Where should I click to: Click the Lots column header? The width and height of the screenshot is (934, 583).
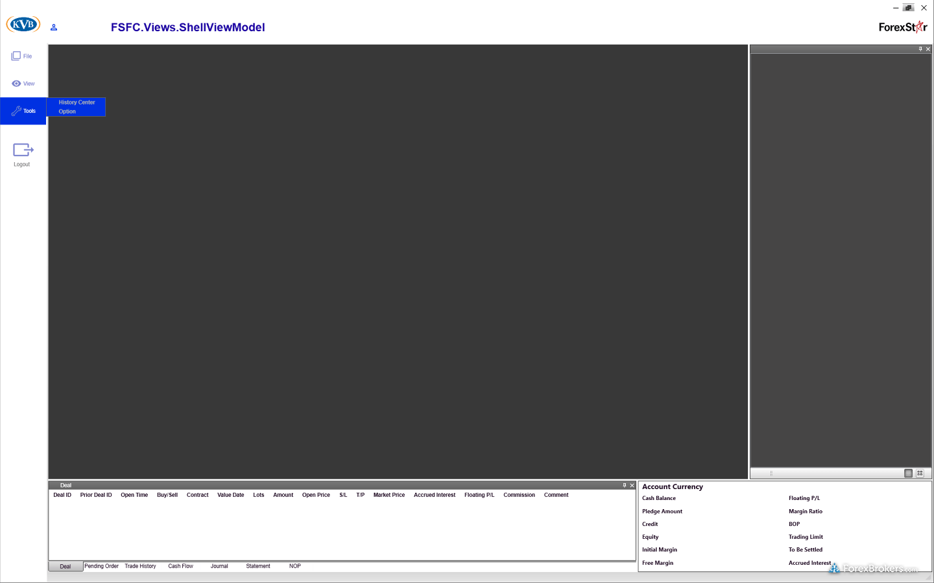pyautogui.click(x=259, y=495)
